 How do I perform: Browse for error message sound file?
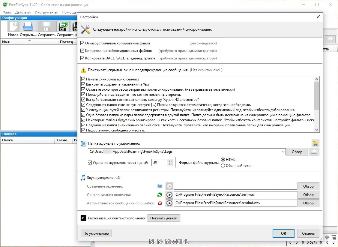(309, 203)
